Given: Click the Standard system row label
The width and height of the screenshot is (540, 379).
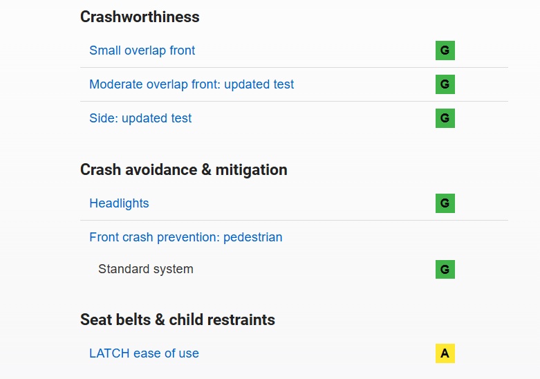Looking at the screenshot, I should 146,269.
